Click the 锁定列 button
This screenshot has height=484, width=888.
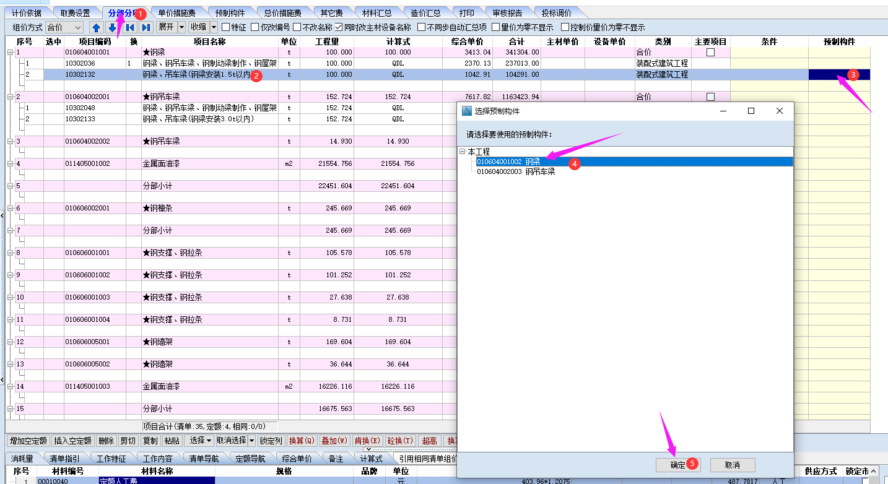(271, 441)
